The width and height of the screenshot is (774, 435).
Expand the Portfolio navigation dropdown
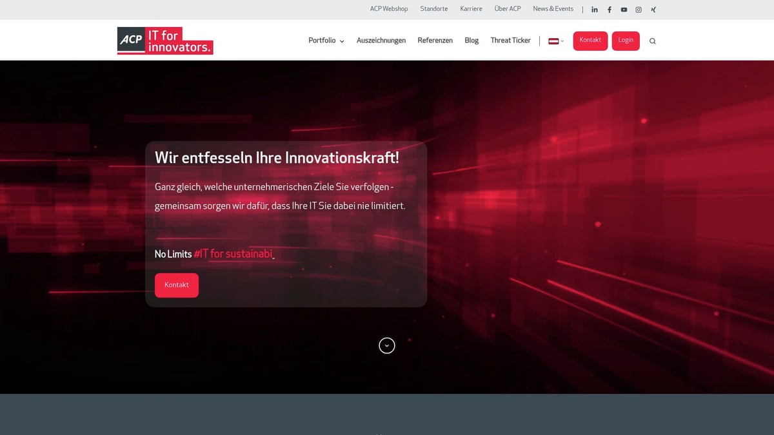(326, 40)
